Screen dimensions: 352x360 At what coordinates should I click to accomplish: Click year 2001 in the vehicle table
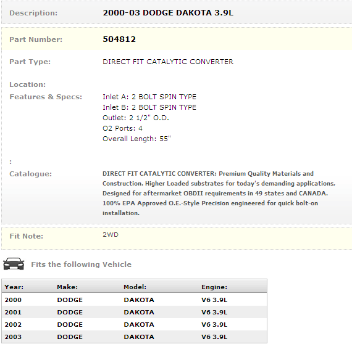pyautogui.click(x=13, y=313)
